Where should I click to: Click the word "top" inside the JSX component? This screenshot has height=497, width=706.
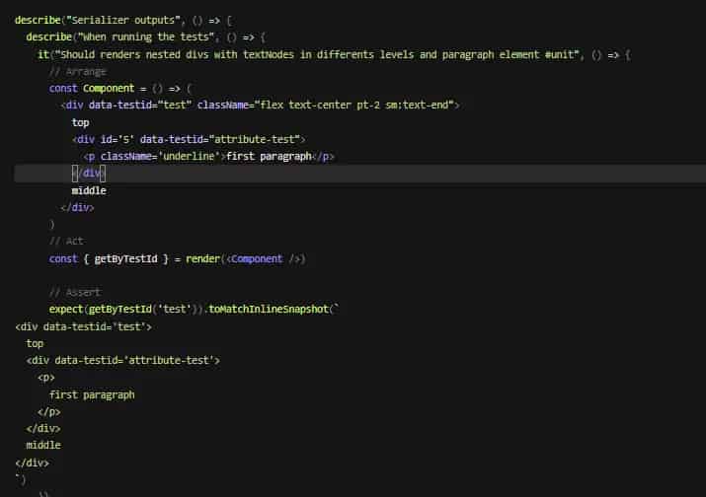pyautogui.click(x=81, y=122)
